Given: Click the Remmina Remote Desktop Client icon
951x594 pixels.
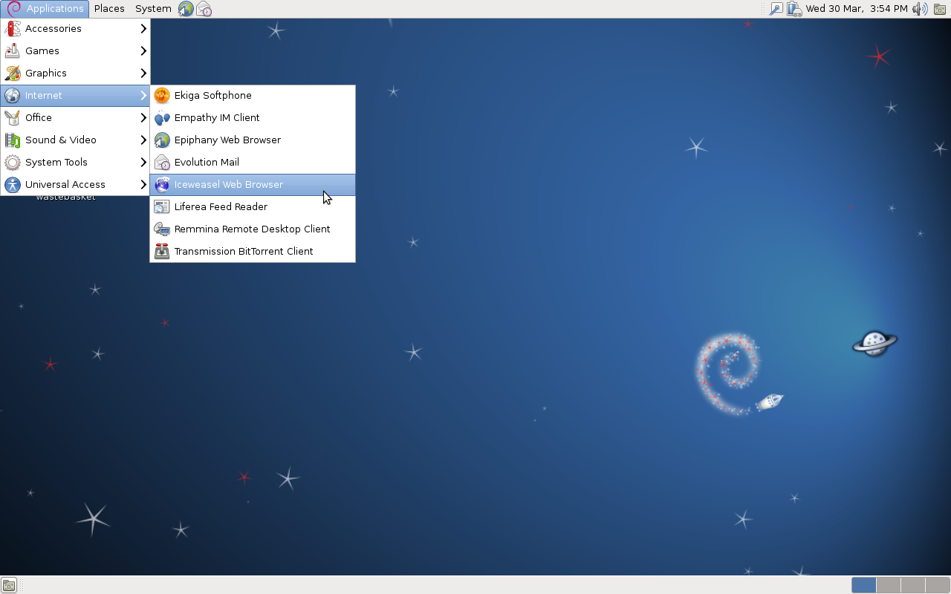Looking at the screenshot, I should [162, 229].
